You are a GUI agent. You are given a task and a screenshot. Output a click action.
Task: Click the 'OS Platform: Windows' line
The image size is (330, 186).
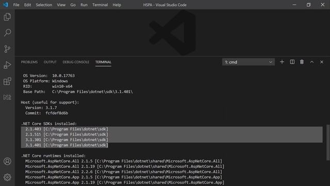pyautogui.click(x=45, y=81)
